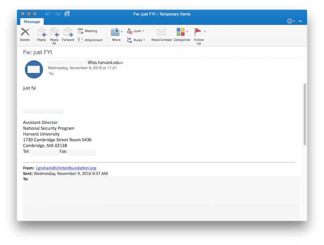
Task: Click the 'Cambridge, MA 02138' line
Action: [x=45, y=146]
